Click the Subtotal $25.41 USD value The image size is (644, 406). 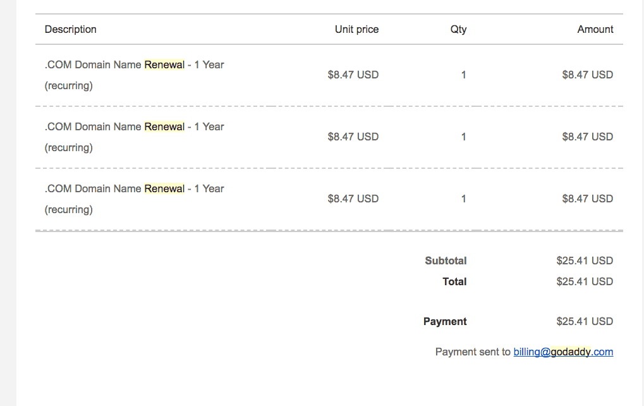pos(585,261)
